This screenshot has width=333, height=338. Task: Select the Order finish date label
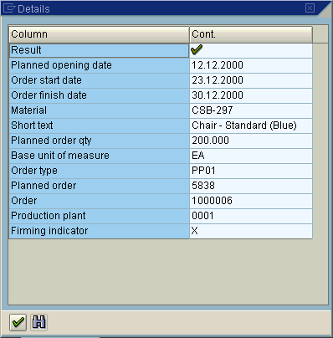tap(99, 95)
